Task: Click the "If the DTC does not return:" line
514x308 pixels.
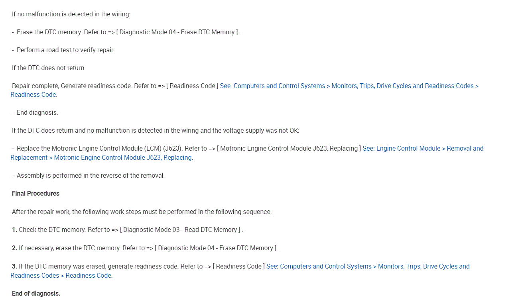Action: tap(49, 68)
